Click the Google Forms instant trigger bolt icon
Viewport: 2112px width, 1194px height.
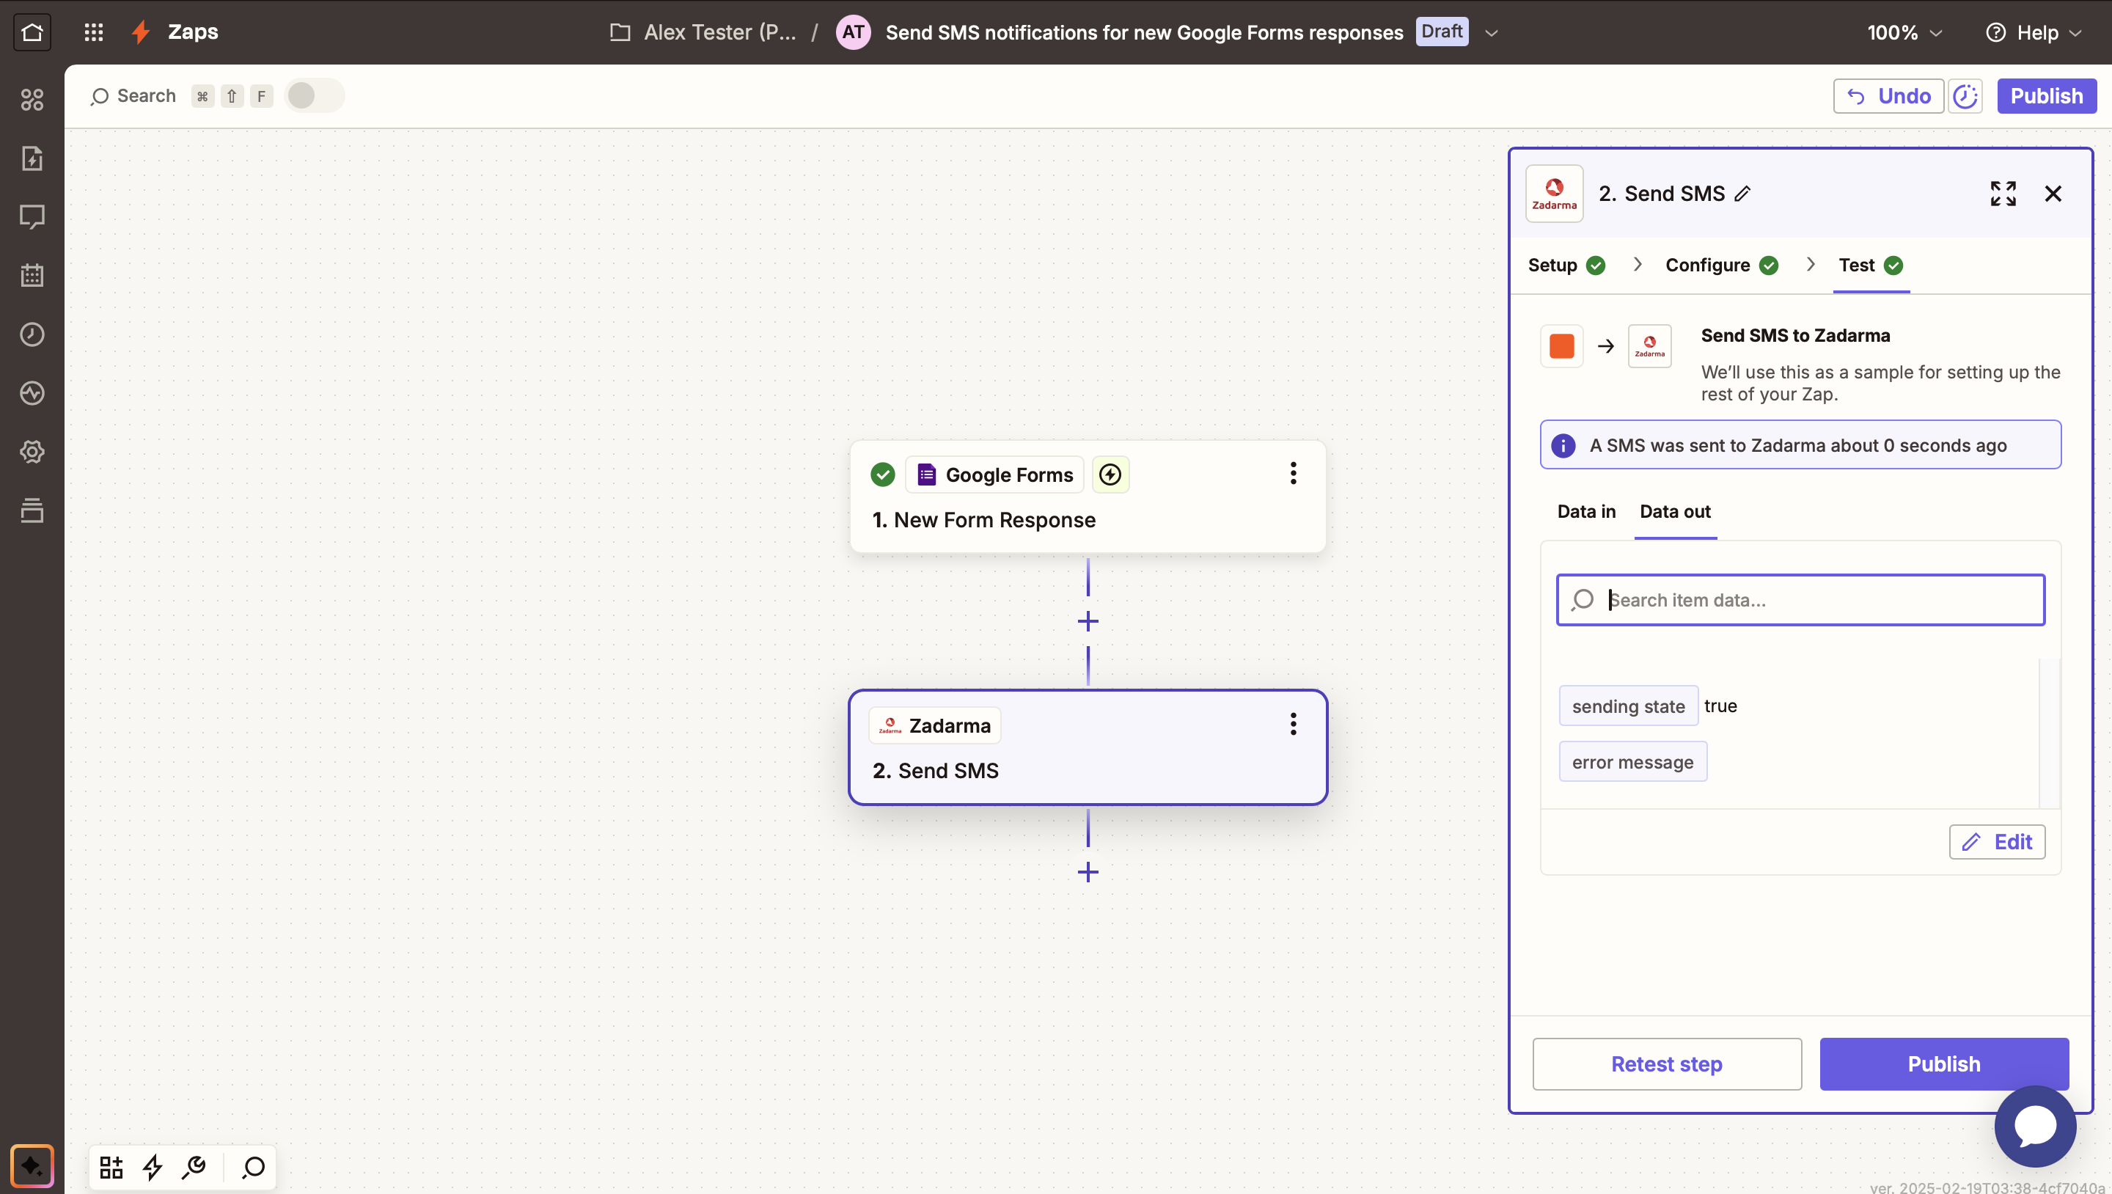click(x=1110, y=475)
